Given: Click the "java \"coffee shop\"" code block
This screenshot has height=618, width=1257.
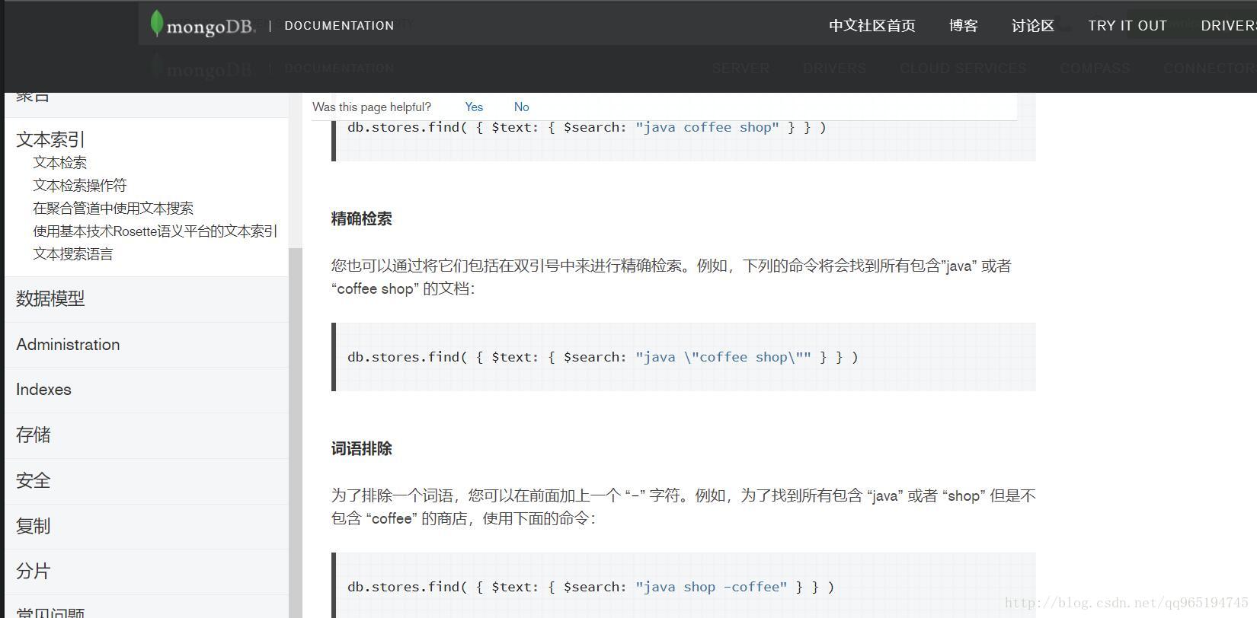Looking at the screenshot, I should pos(683,357).
